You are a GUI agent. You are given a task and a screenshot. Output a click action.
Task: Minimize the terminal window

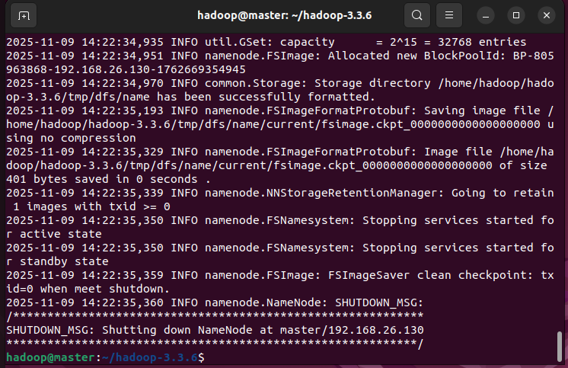pyautogui.click(x=486, y=15)
